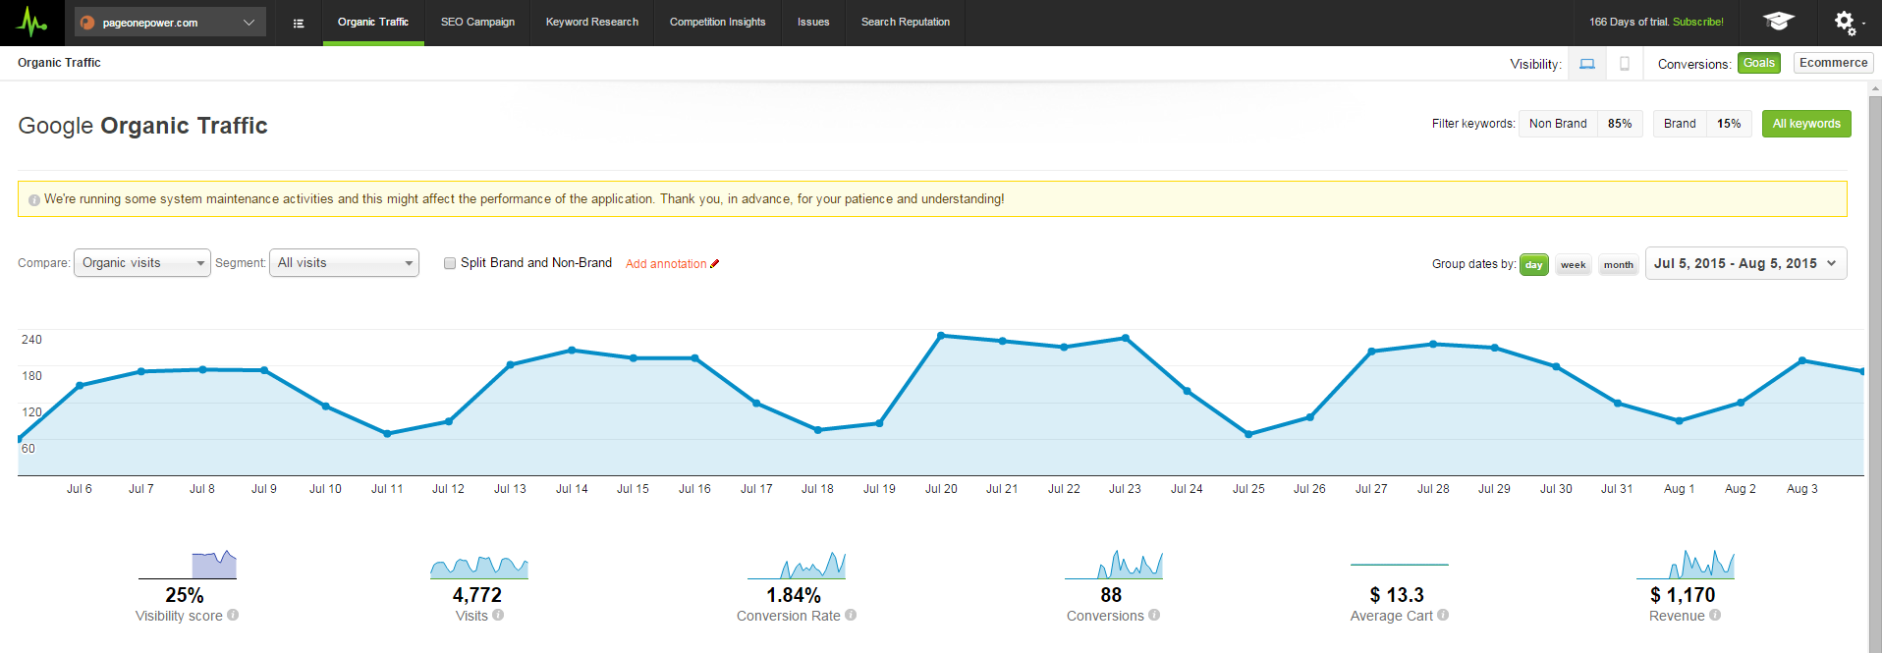Open the Organic visits compare dropdown
The height and width of the screenshot is (653, 1882).
tap(142, 263)
